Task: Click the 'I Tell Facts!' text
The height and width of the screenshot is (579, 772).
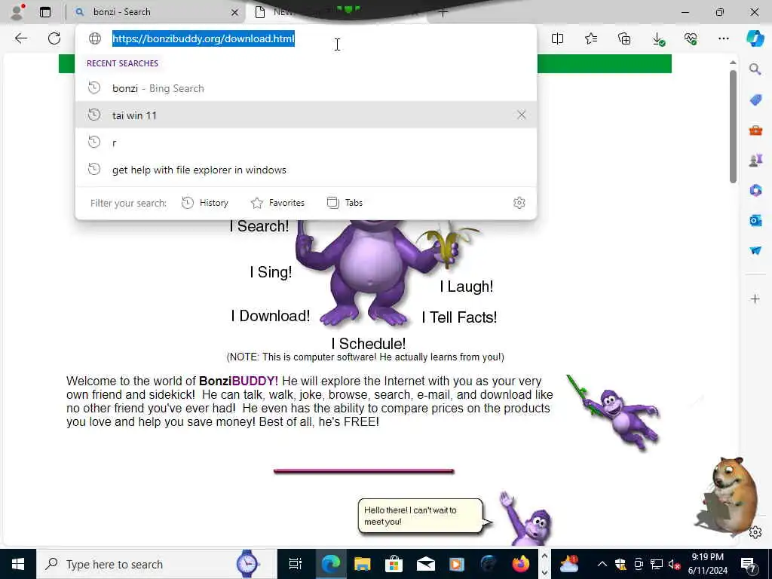Action: (459, 317)
